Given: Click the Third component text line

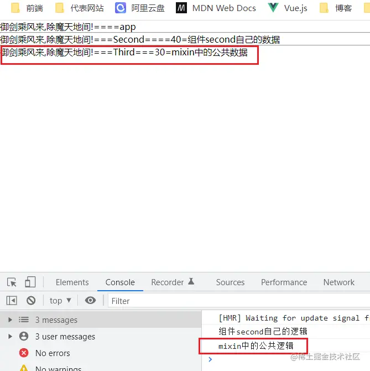Looking at the screenshot, I should point(125,52).
